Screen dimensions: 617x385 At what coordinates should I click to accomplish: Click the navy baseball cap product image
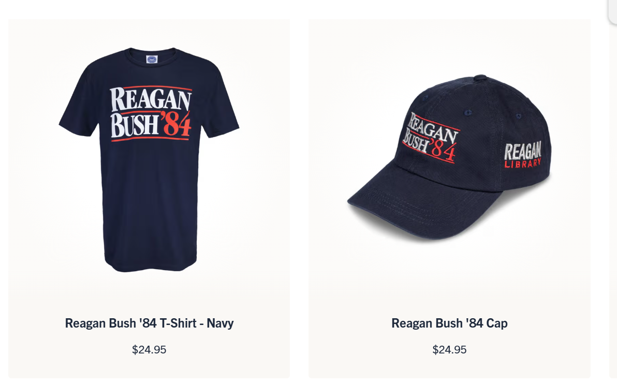pyautogui.click(x=449, y=157)
